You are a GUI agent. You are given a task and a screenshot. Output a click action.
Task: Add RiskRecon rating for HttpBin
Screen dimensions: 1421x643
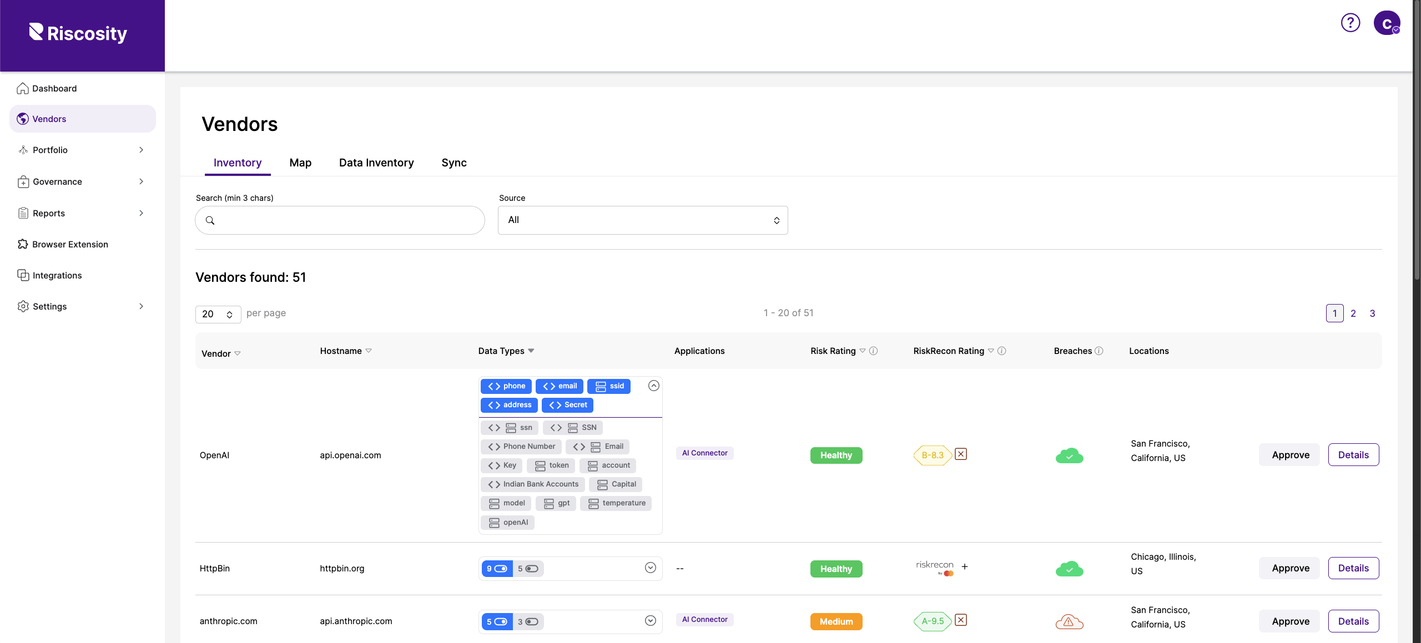point(965,566)
